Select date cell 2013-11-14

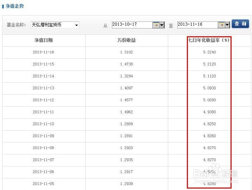click(43, 76)
